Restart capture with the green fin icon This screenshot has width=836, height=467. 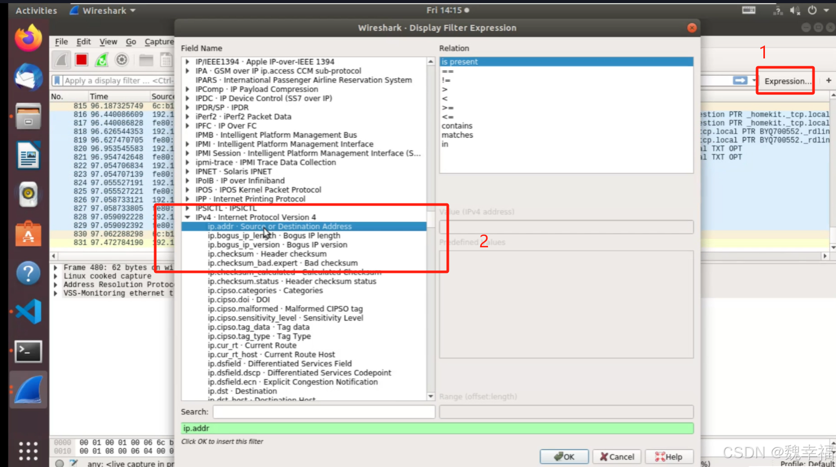[101, 60]
